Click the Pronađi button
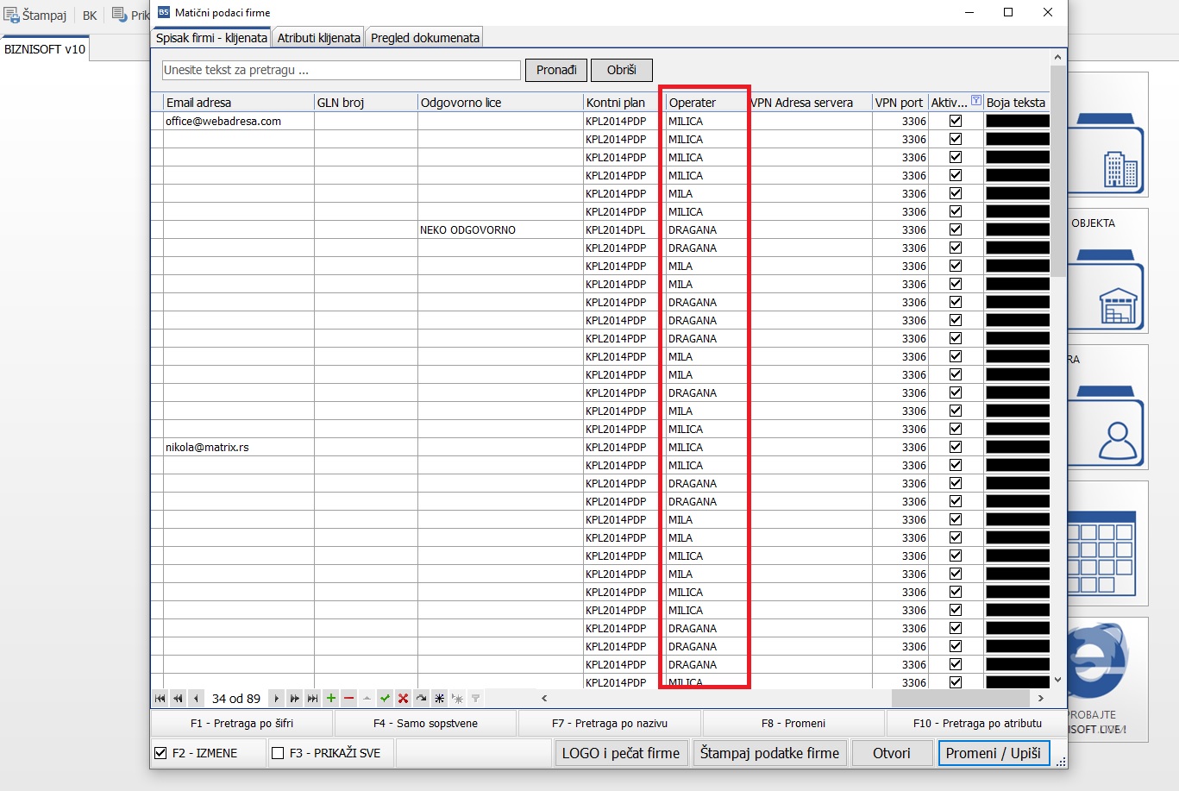Screen dimensions: 1179x791 coord(556,70)
